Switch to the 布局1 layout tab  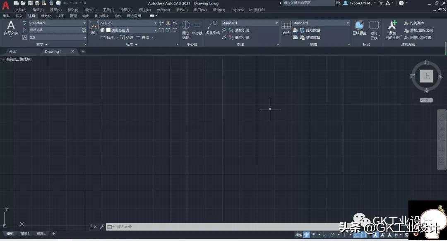pos(25,234)
